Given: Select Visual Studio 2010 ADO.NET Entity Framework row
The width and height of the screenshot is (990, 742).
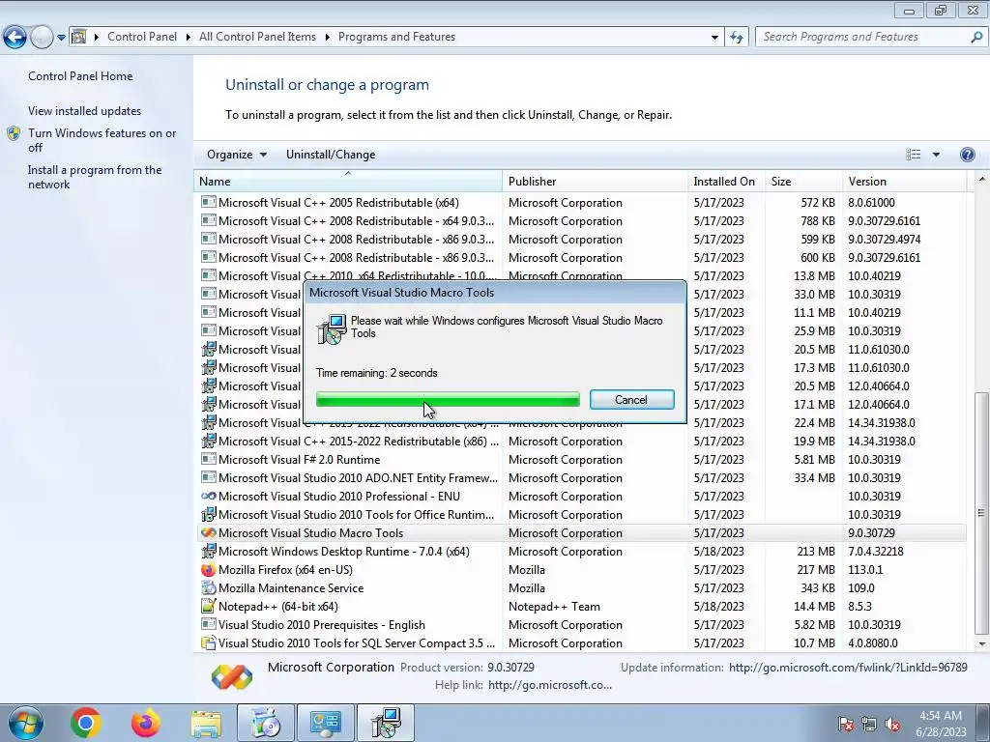Looking at the screenshot, I should click(x=581, y=477).
